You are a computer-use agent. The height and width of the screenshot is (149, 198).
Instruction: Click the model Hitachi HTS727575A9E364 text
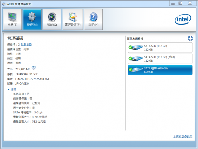(x=32, y=79)
